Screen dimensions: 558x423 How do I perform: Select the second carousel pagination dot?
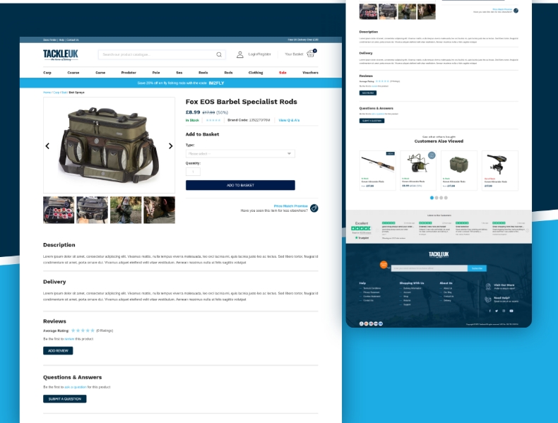point(437,198)
